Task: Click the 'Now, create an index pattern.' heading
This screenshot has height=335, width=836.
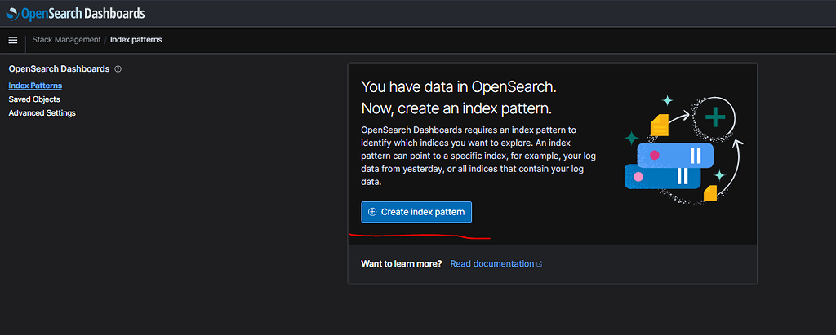Action: click(x=456, y=108)
